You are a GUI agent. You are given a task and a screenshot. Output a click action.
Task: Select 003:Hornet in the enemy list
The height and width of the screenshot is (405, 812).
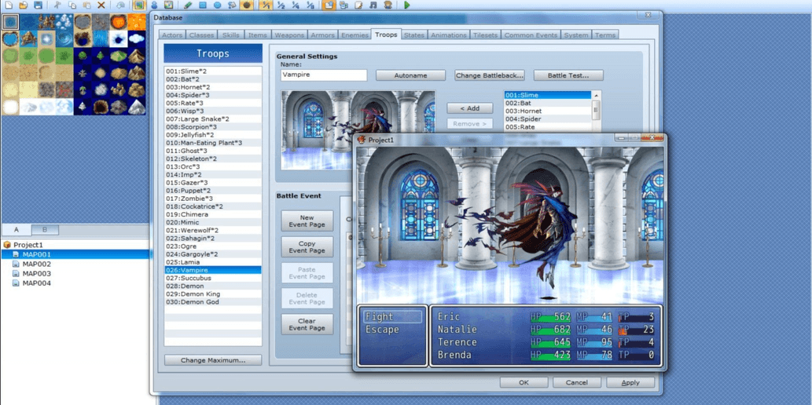tap(548, 111)
